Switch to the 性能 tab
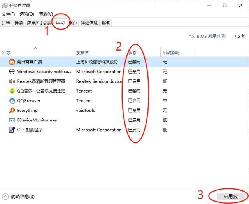This screenshot has width=249, height=204. click(x=19, y=23)
